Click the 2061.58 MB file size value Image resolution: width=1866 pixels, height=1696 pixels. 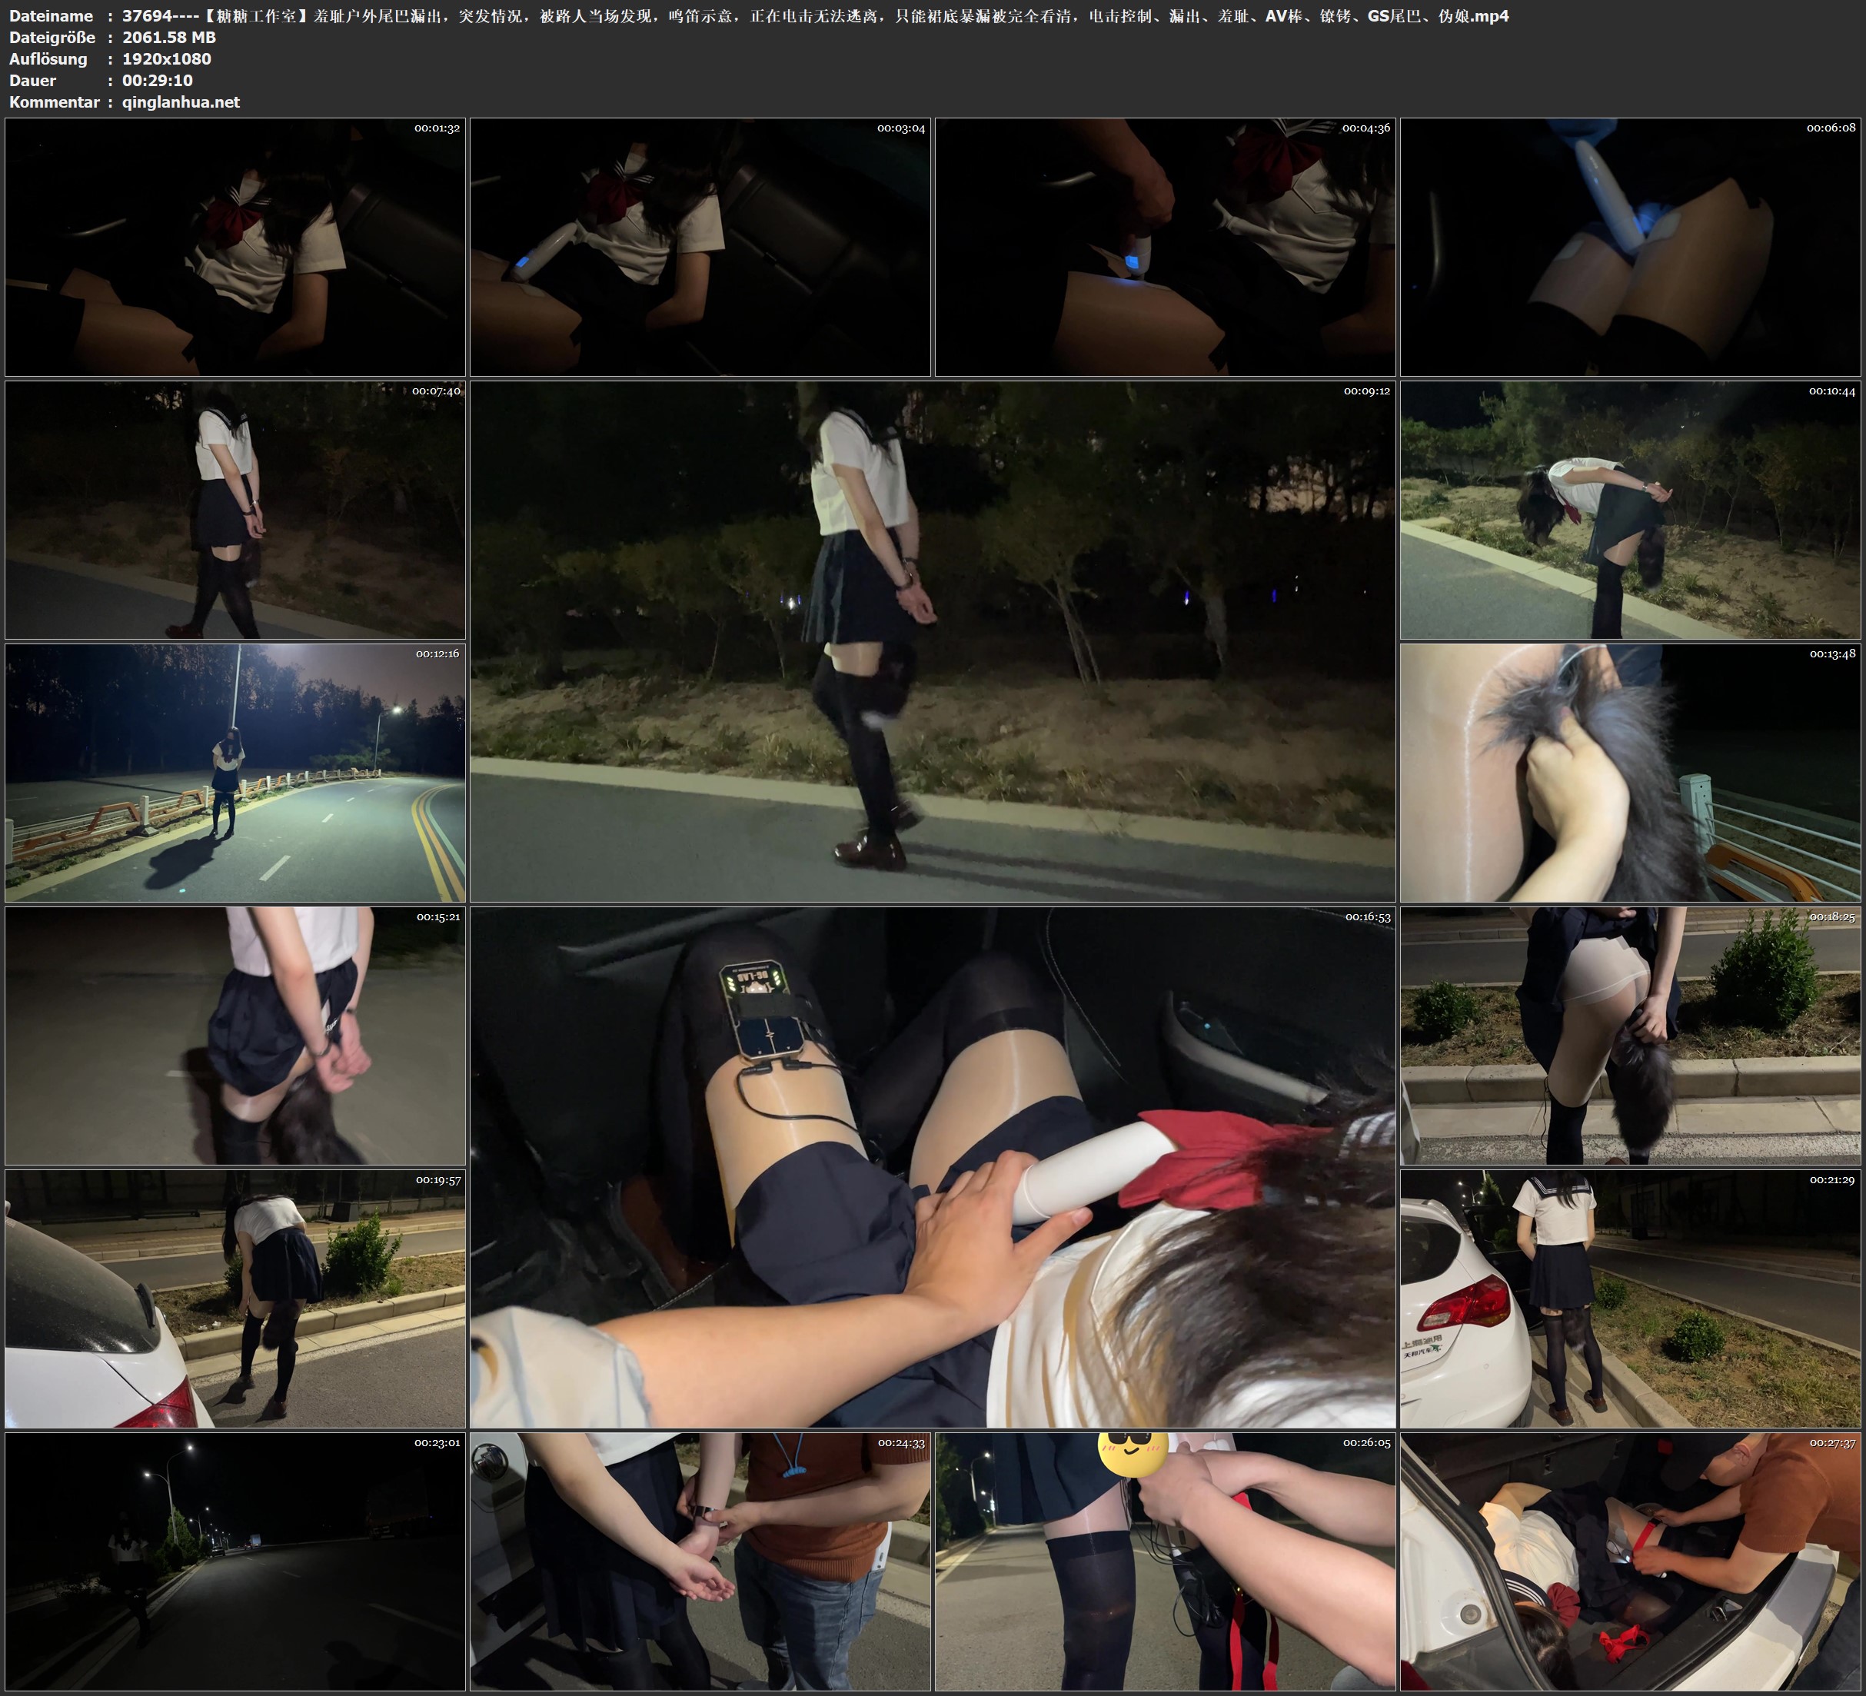pos(168,37)
